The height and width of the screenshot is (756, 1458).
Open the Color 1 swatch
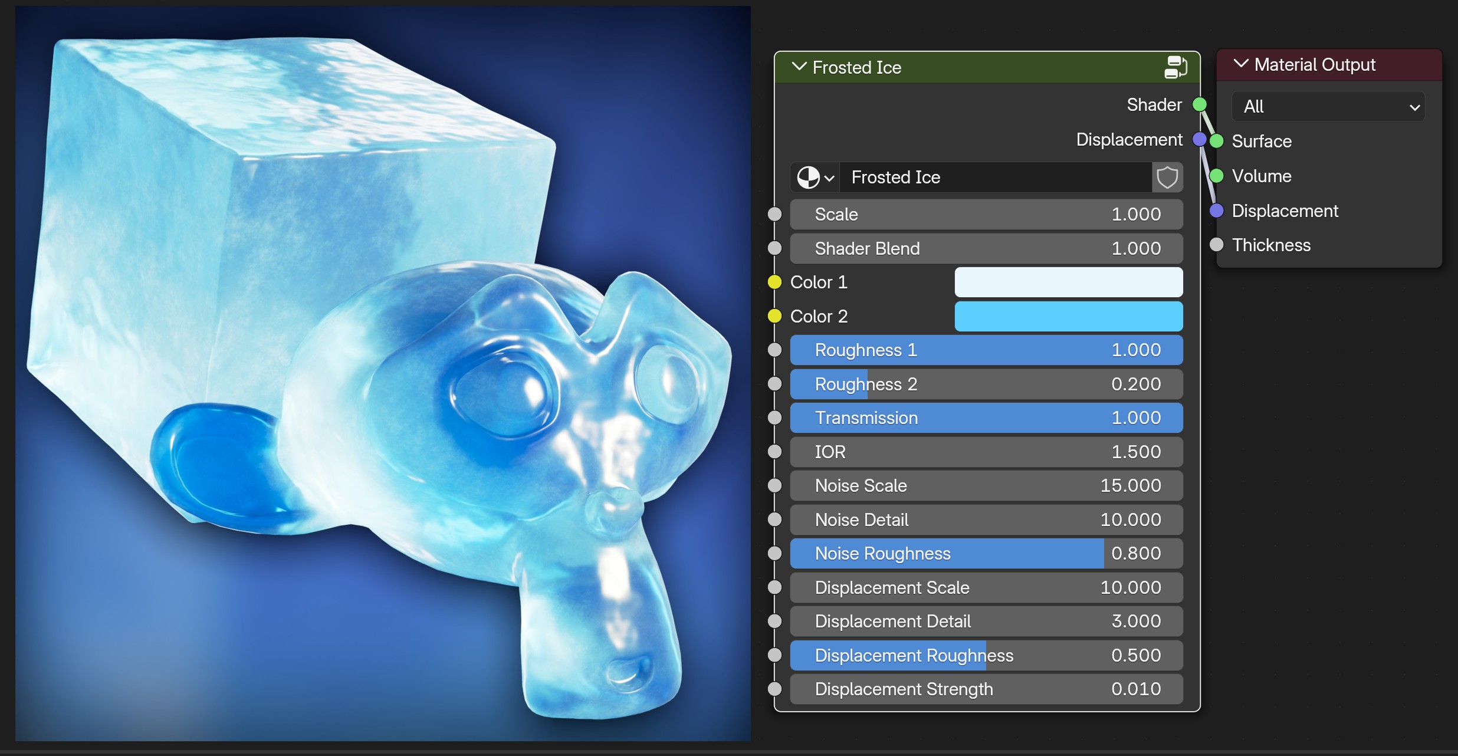(x=1068, y=282)
